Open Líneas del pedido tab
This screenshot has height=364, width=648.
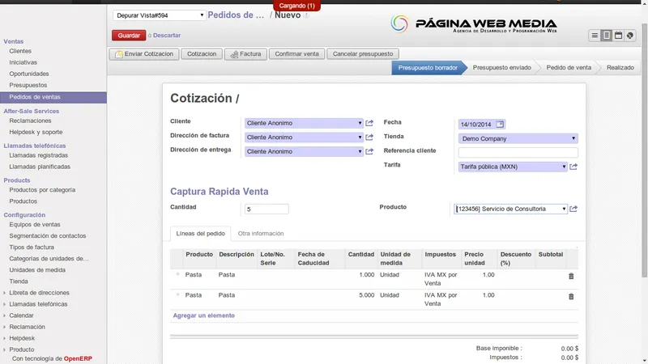click(200, 234)
